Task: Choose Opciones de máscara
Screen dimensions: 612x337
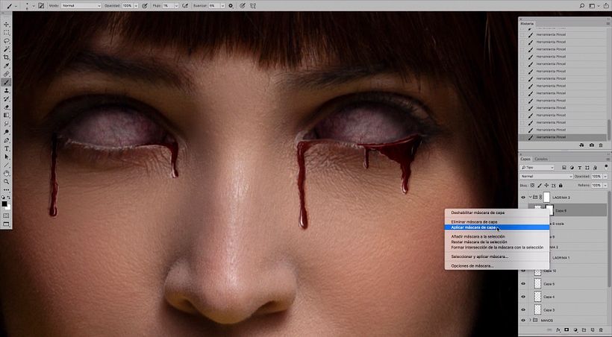Action: [x=472, y=265]
